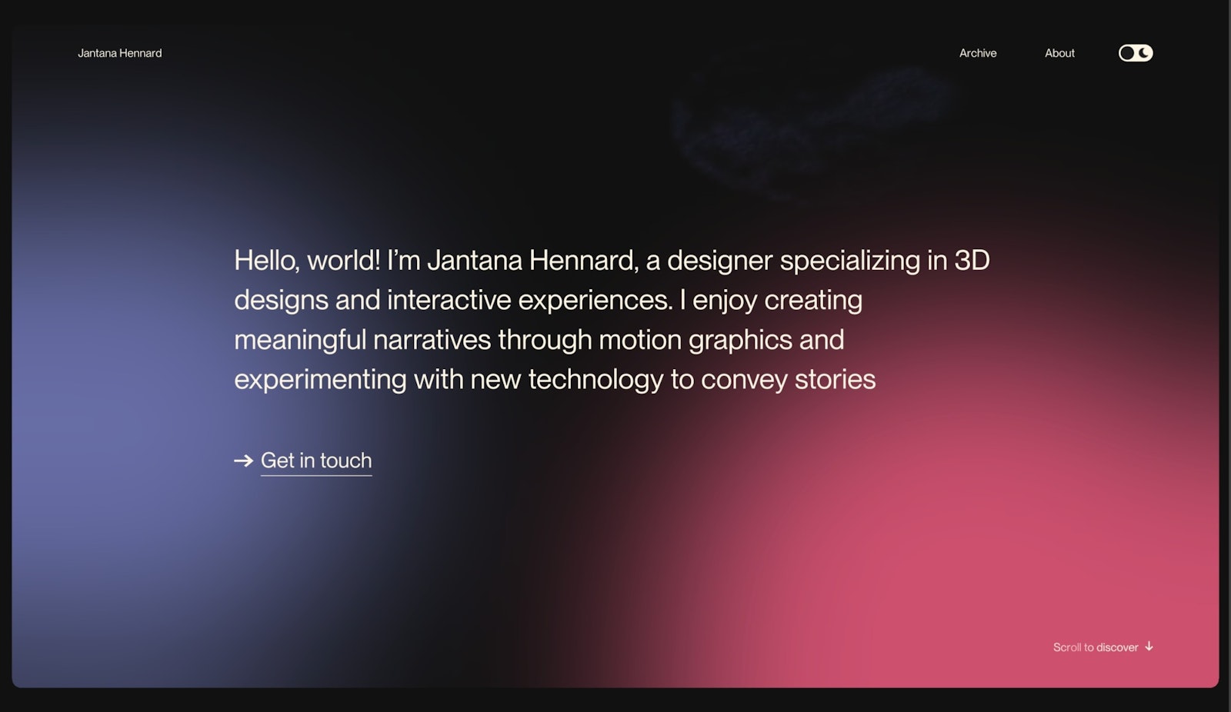Click the round knob of the theme toggle
The width and height of the screenshot is (1231, 712).
pos(1127,53)
